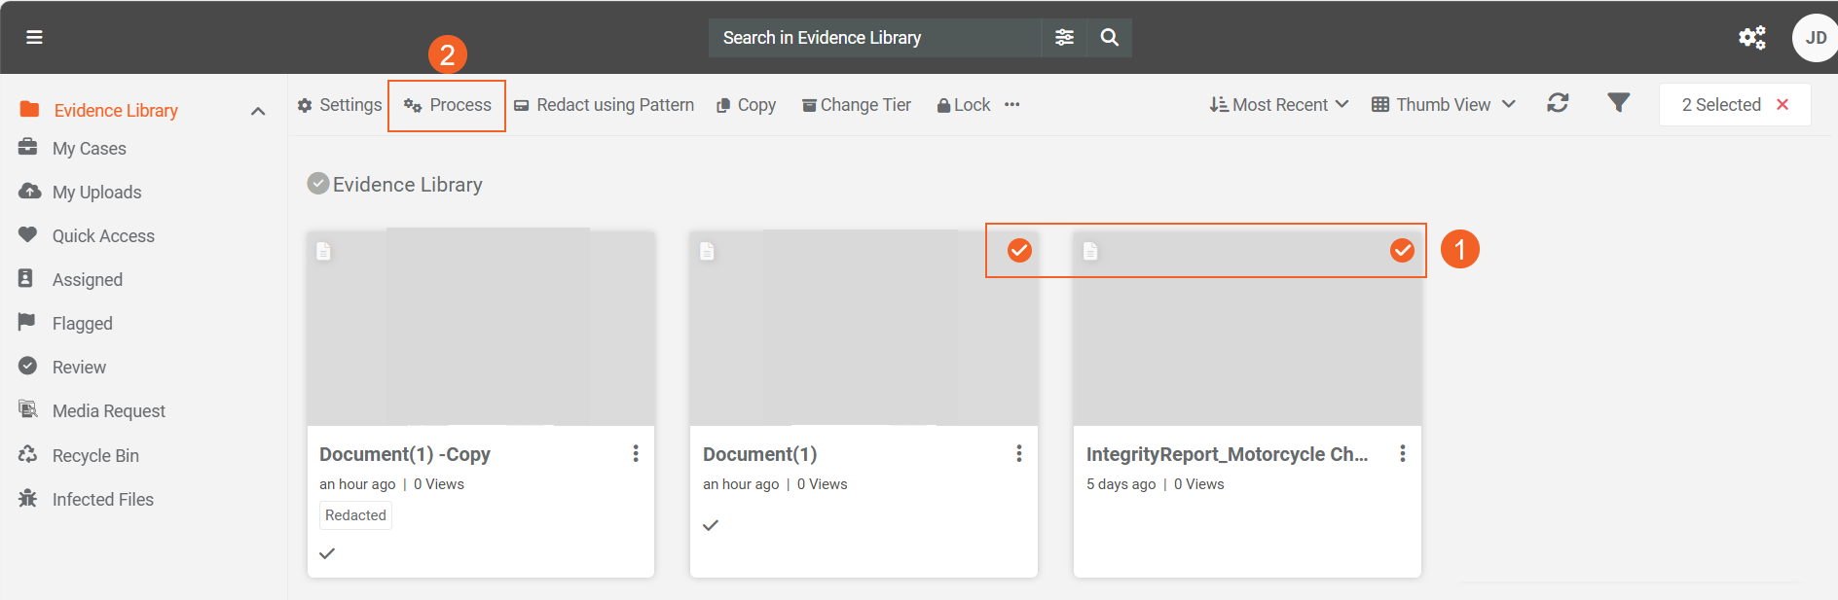Open the admin gear settings icon
Viewport: 1838px width, 600px height.
click(1751, 37)
